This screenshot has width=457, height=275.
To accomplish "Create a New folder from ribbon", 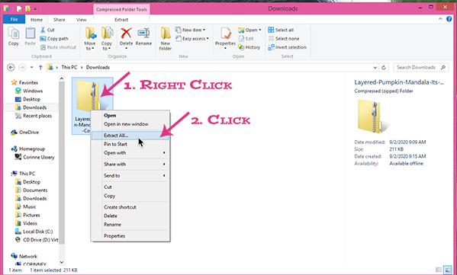I will (x=166, y=38).
